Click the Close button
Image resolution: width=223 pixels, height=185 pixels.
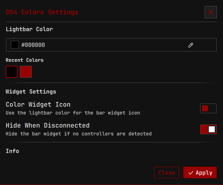pyautogui.click(x=166, y=173)
